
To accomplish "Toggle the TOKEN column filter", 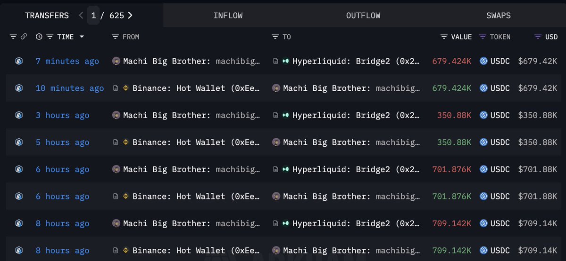I will tap(483, 37).
